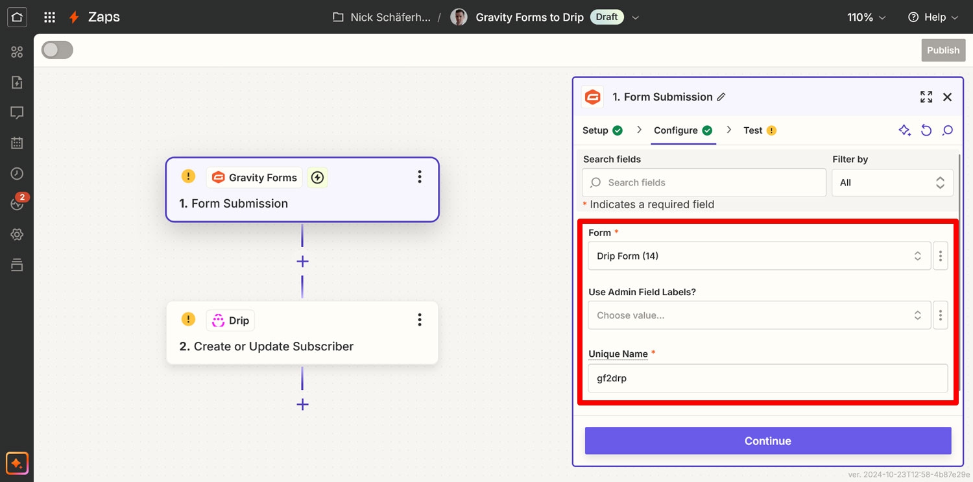Open the Filter by All dropdown

pos(893,182)
